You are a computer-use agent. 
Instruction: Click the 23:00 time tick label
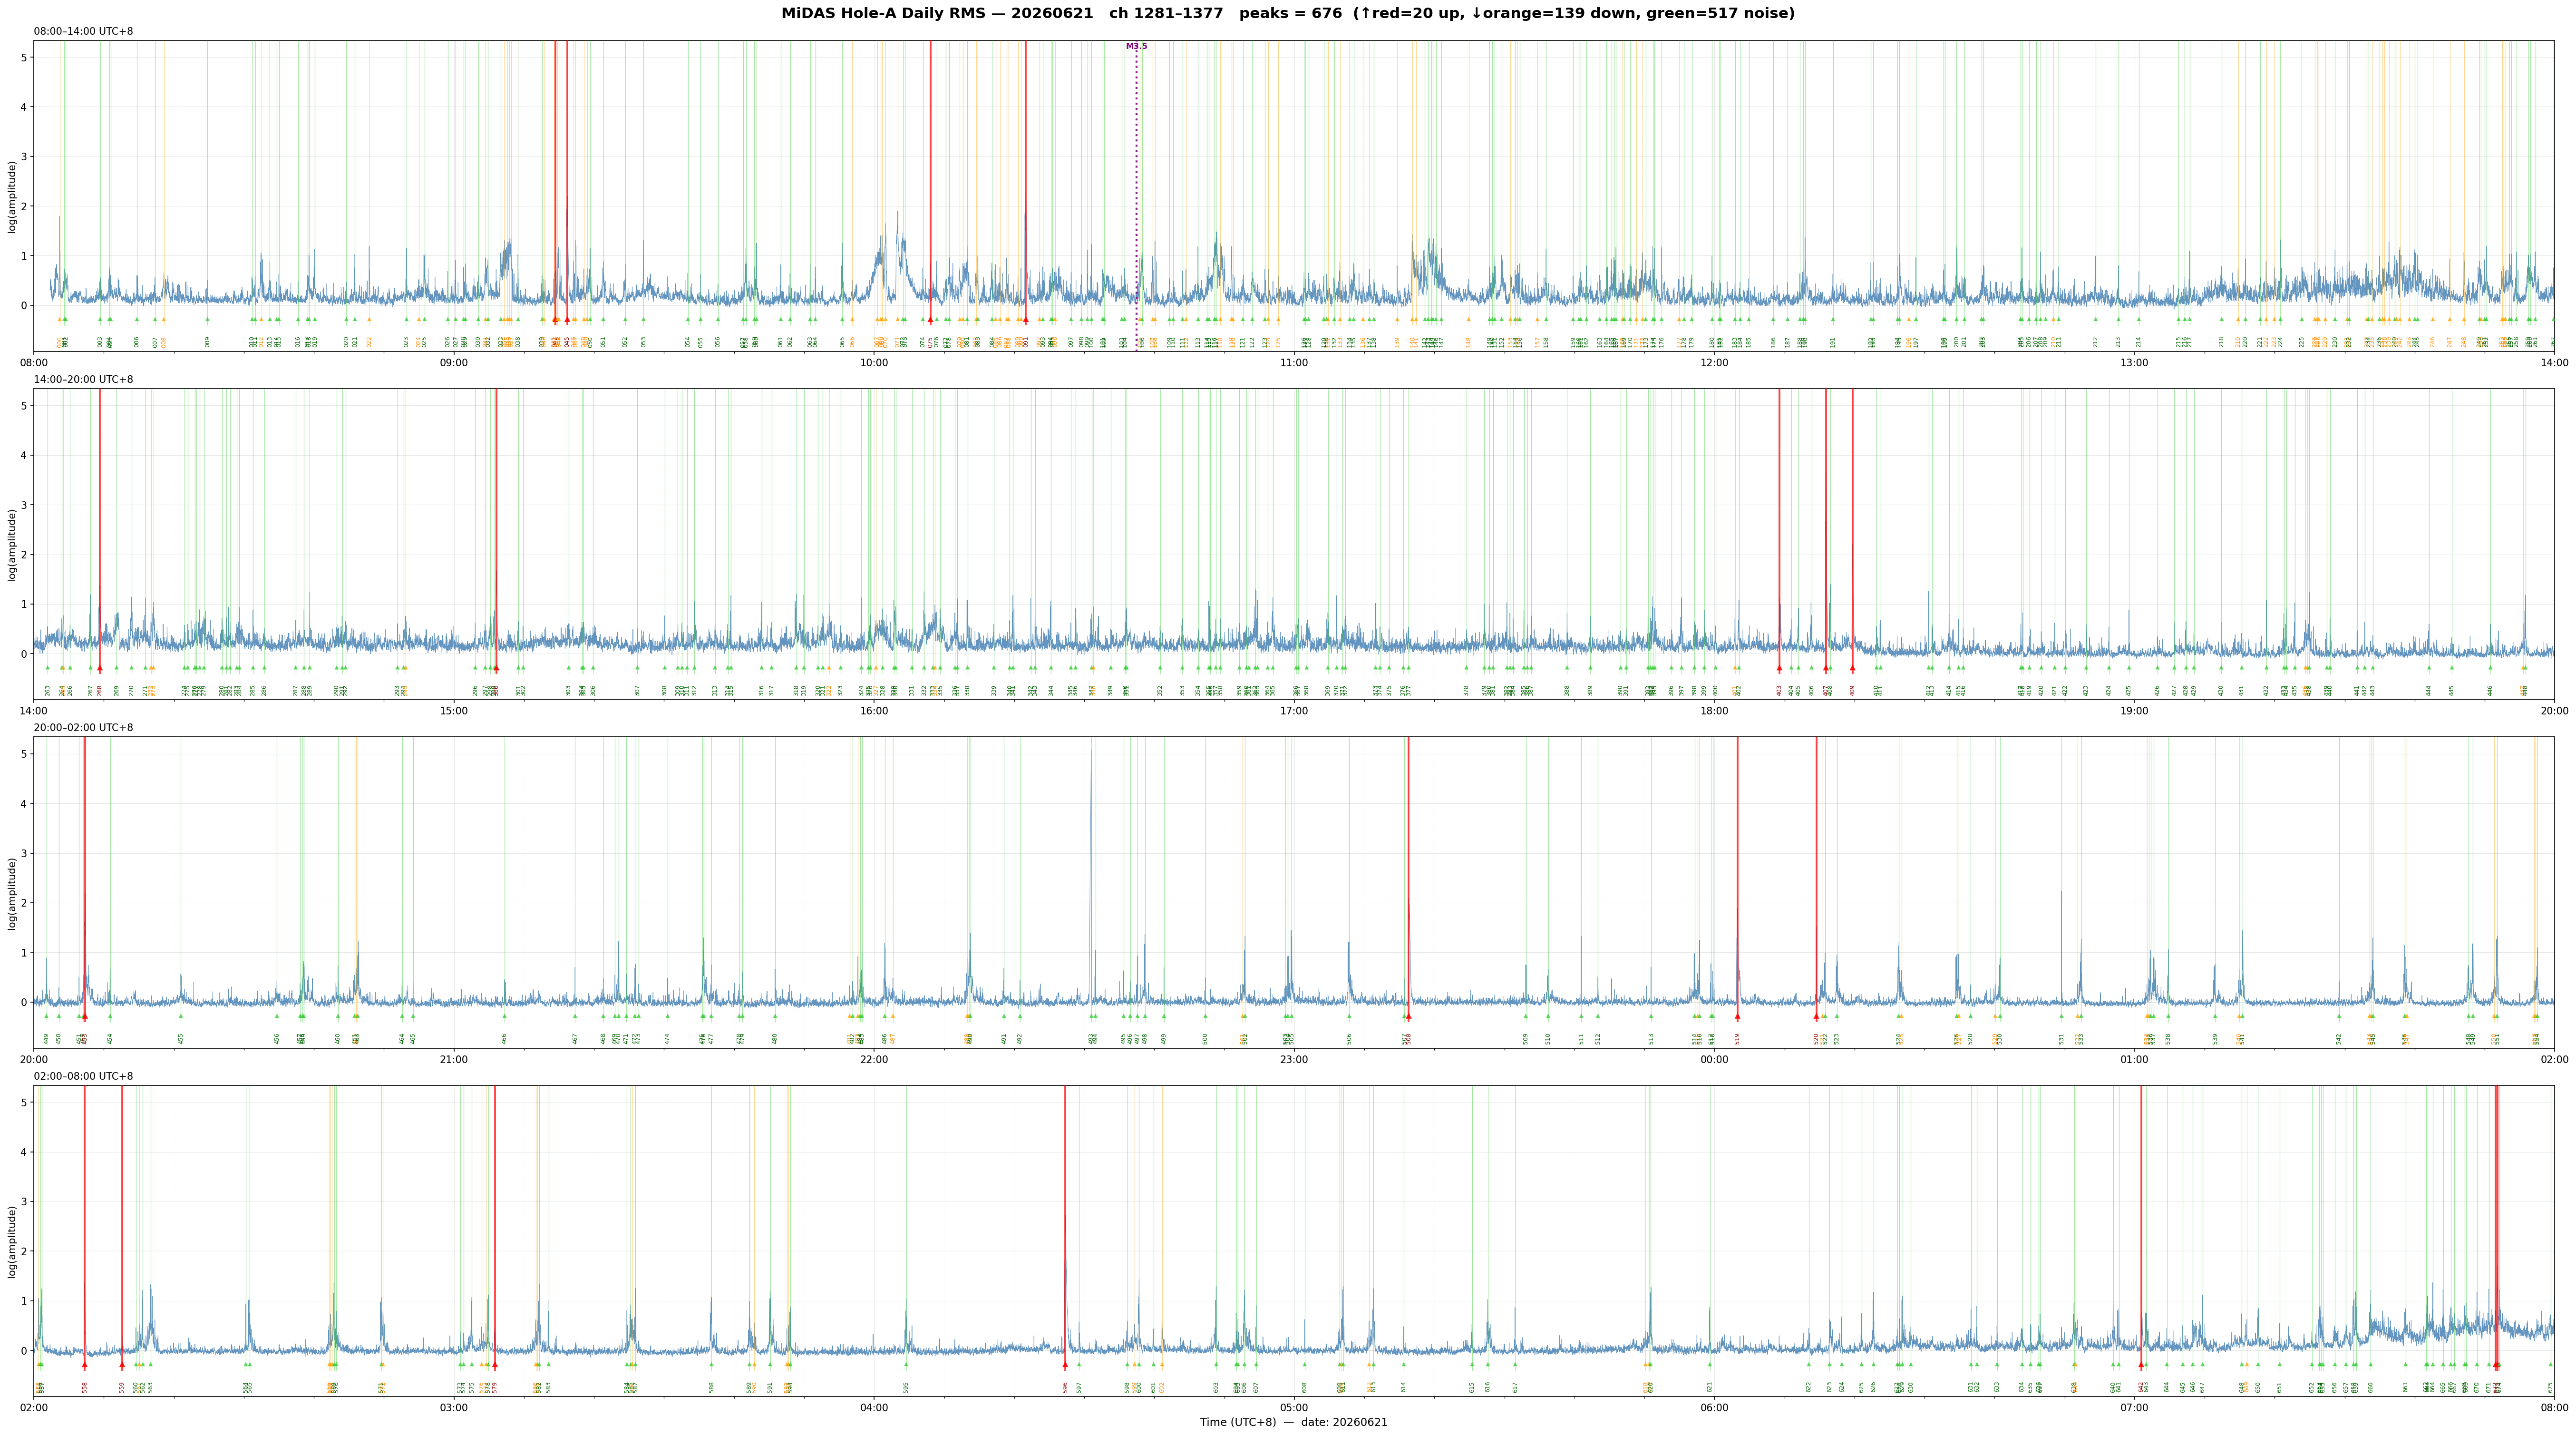[1294, 1059]
